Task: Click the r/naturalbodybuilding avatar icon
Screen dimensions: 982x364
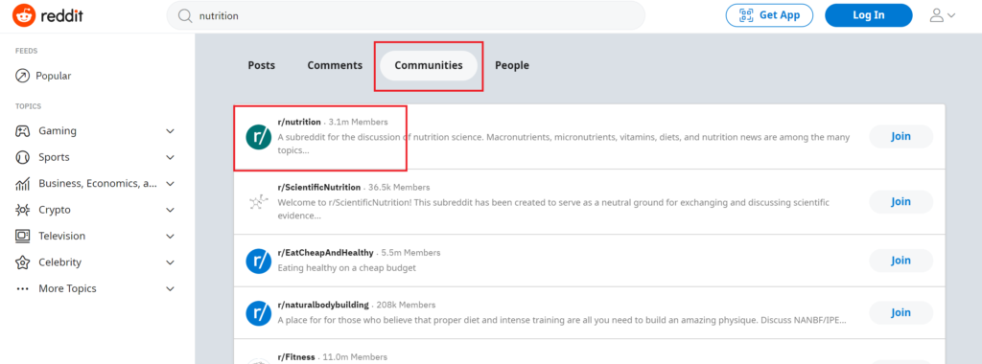Action: point(258,313)
